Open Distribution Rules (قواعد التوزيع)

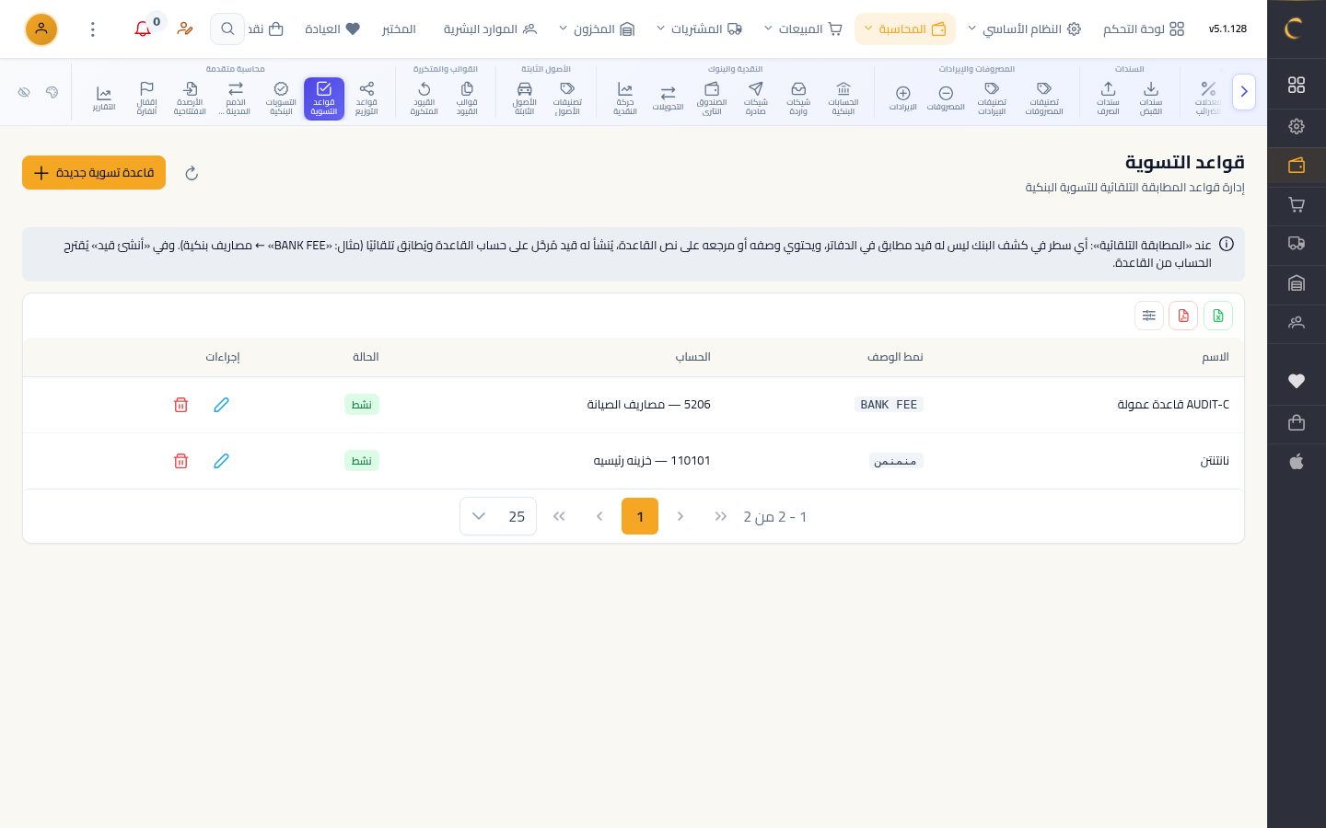click(x=366, y=98)
